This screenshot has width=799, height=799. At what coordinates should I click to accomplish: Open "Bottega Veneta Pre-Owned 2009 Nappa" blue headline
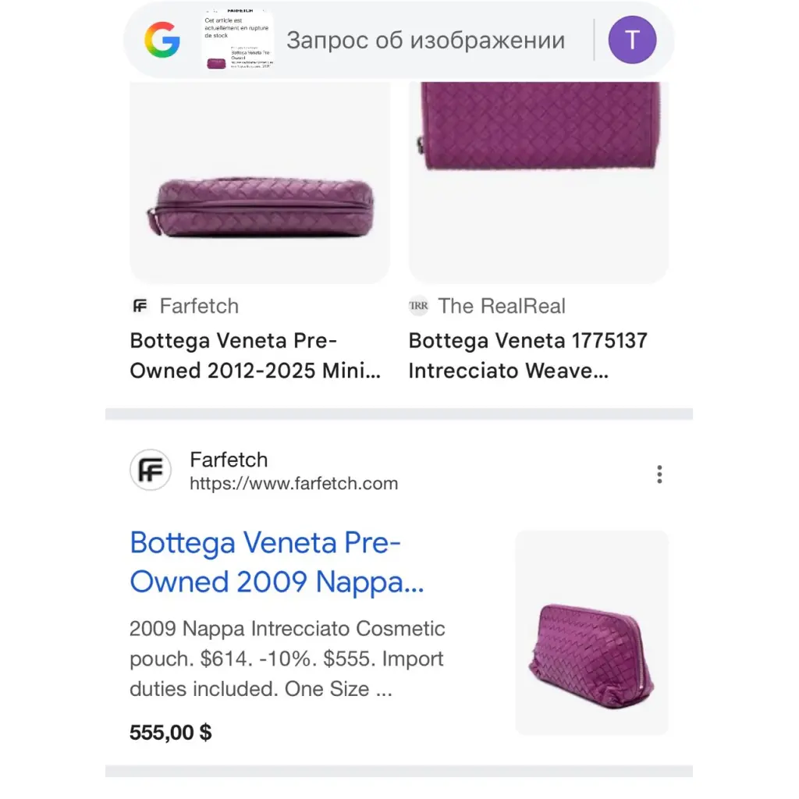tap(277, 563)
